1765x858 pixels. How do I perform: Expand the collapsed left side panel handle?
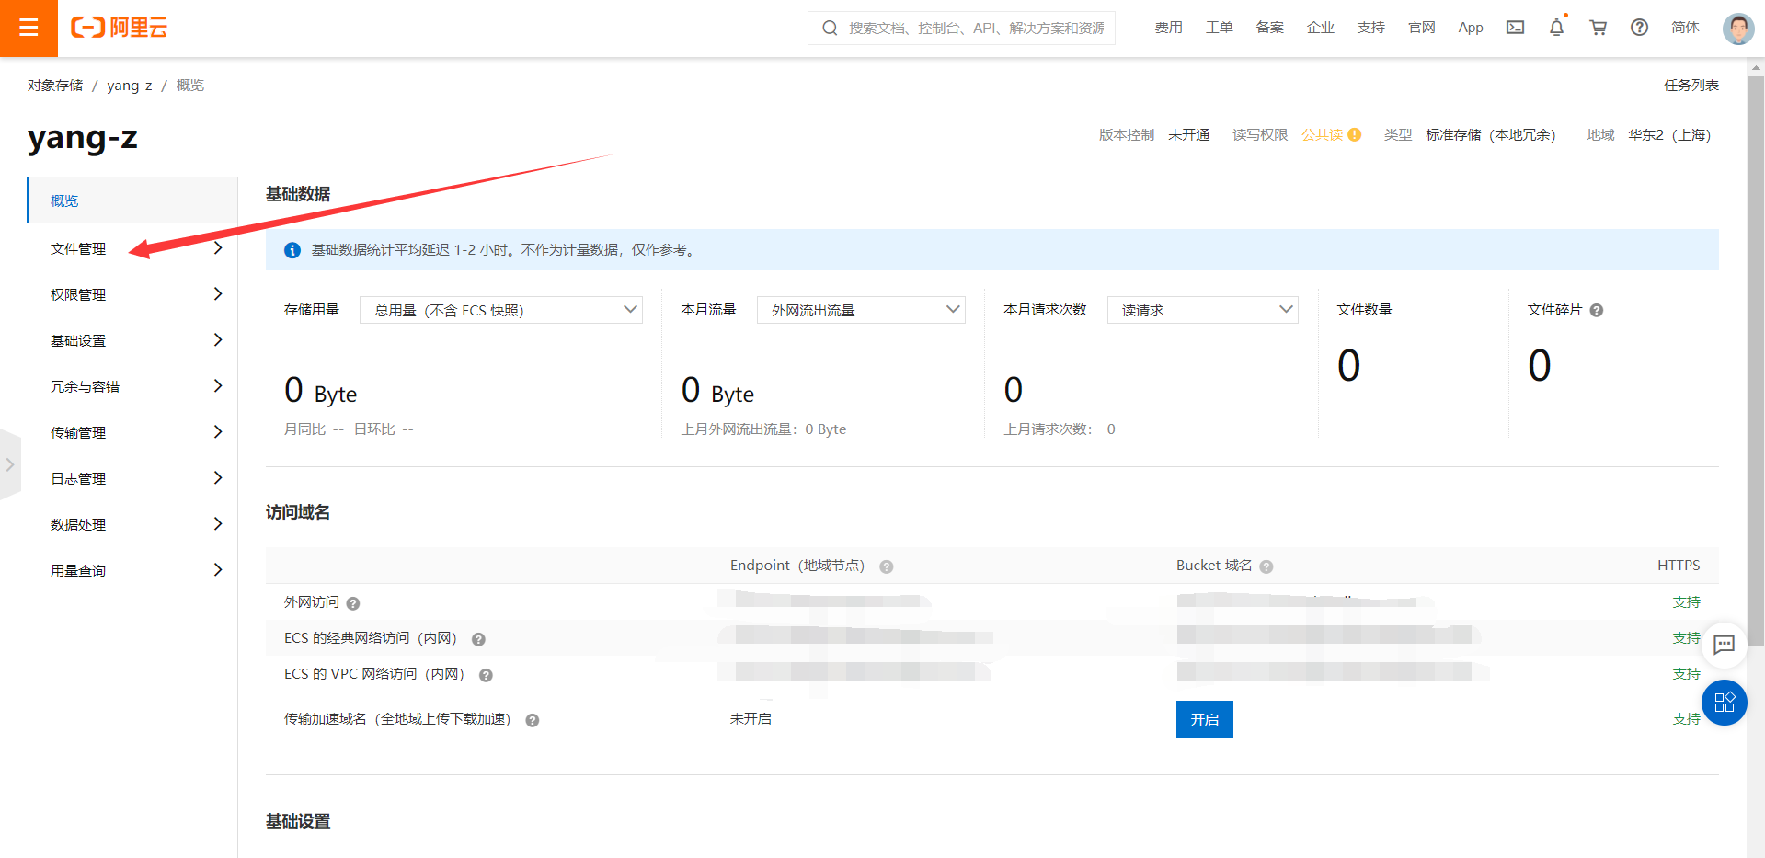(x=9, y=464)
